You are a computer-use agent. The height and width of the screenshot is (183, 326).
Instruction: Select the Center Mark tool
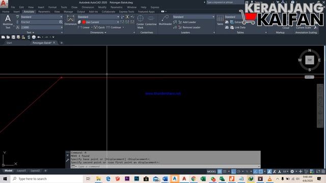click(x=141, y=21)
